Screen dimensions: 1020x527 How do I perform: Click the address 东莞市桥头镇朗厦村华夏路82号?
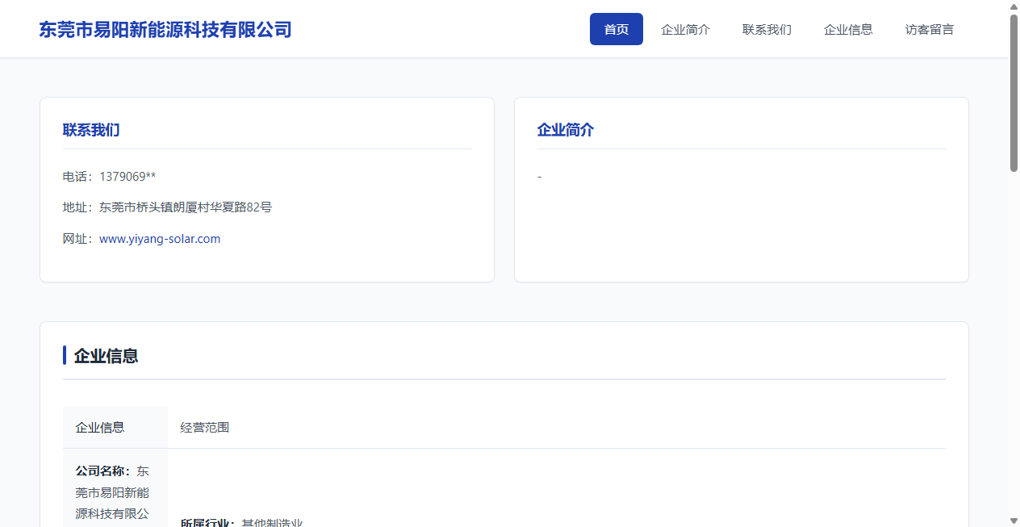pyautogui.click(x=186, y=207)
